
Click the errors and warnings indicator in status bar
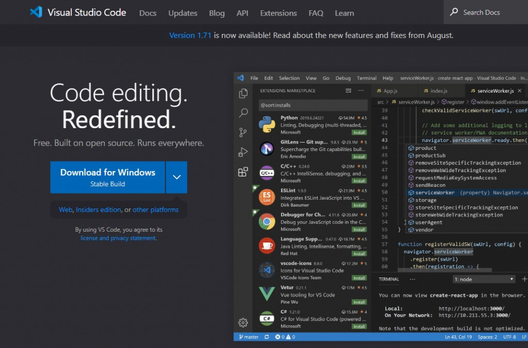(x=285, y=337)
